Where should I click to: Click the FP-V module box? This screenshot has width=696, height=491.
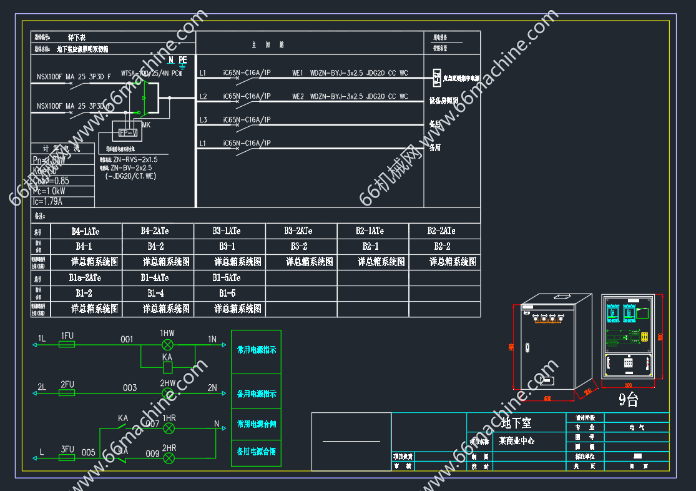tap(129, 132)
